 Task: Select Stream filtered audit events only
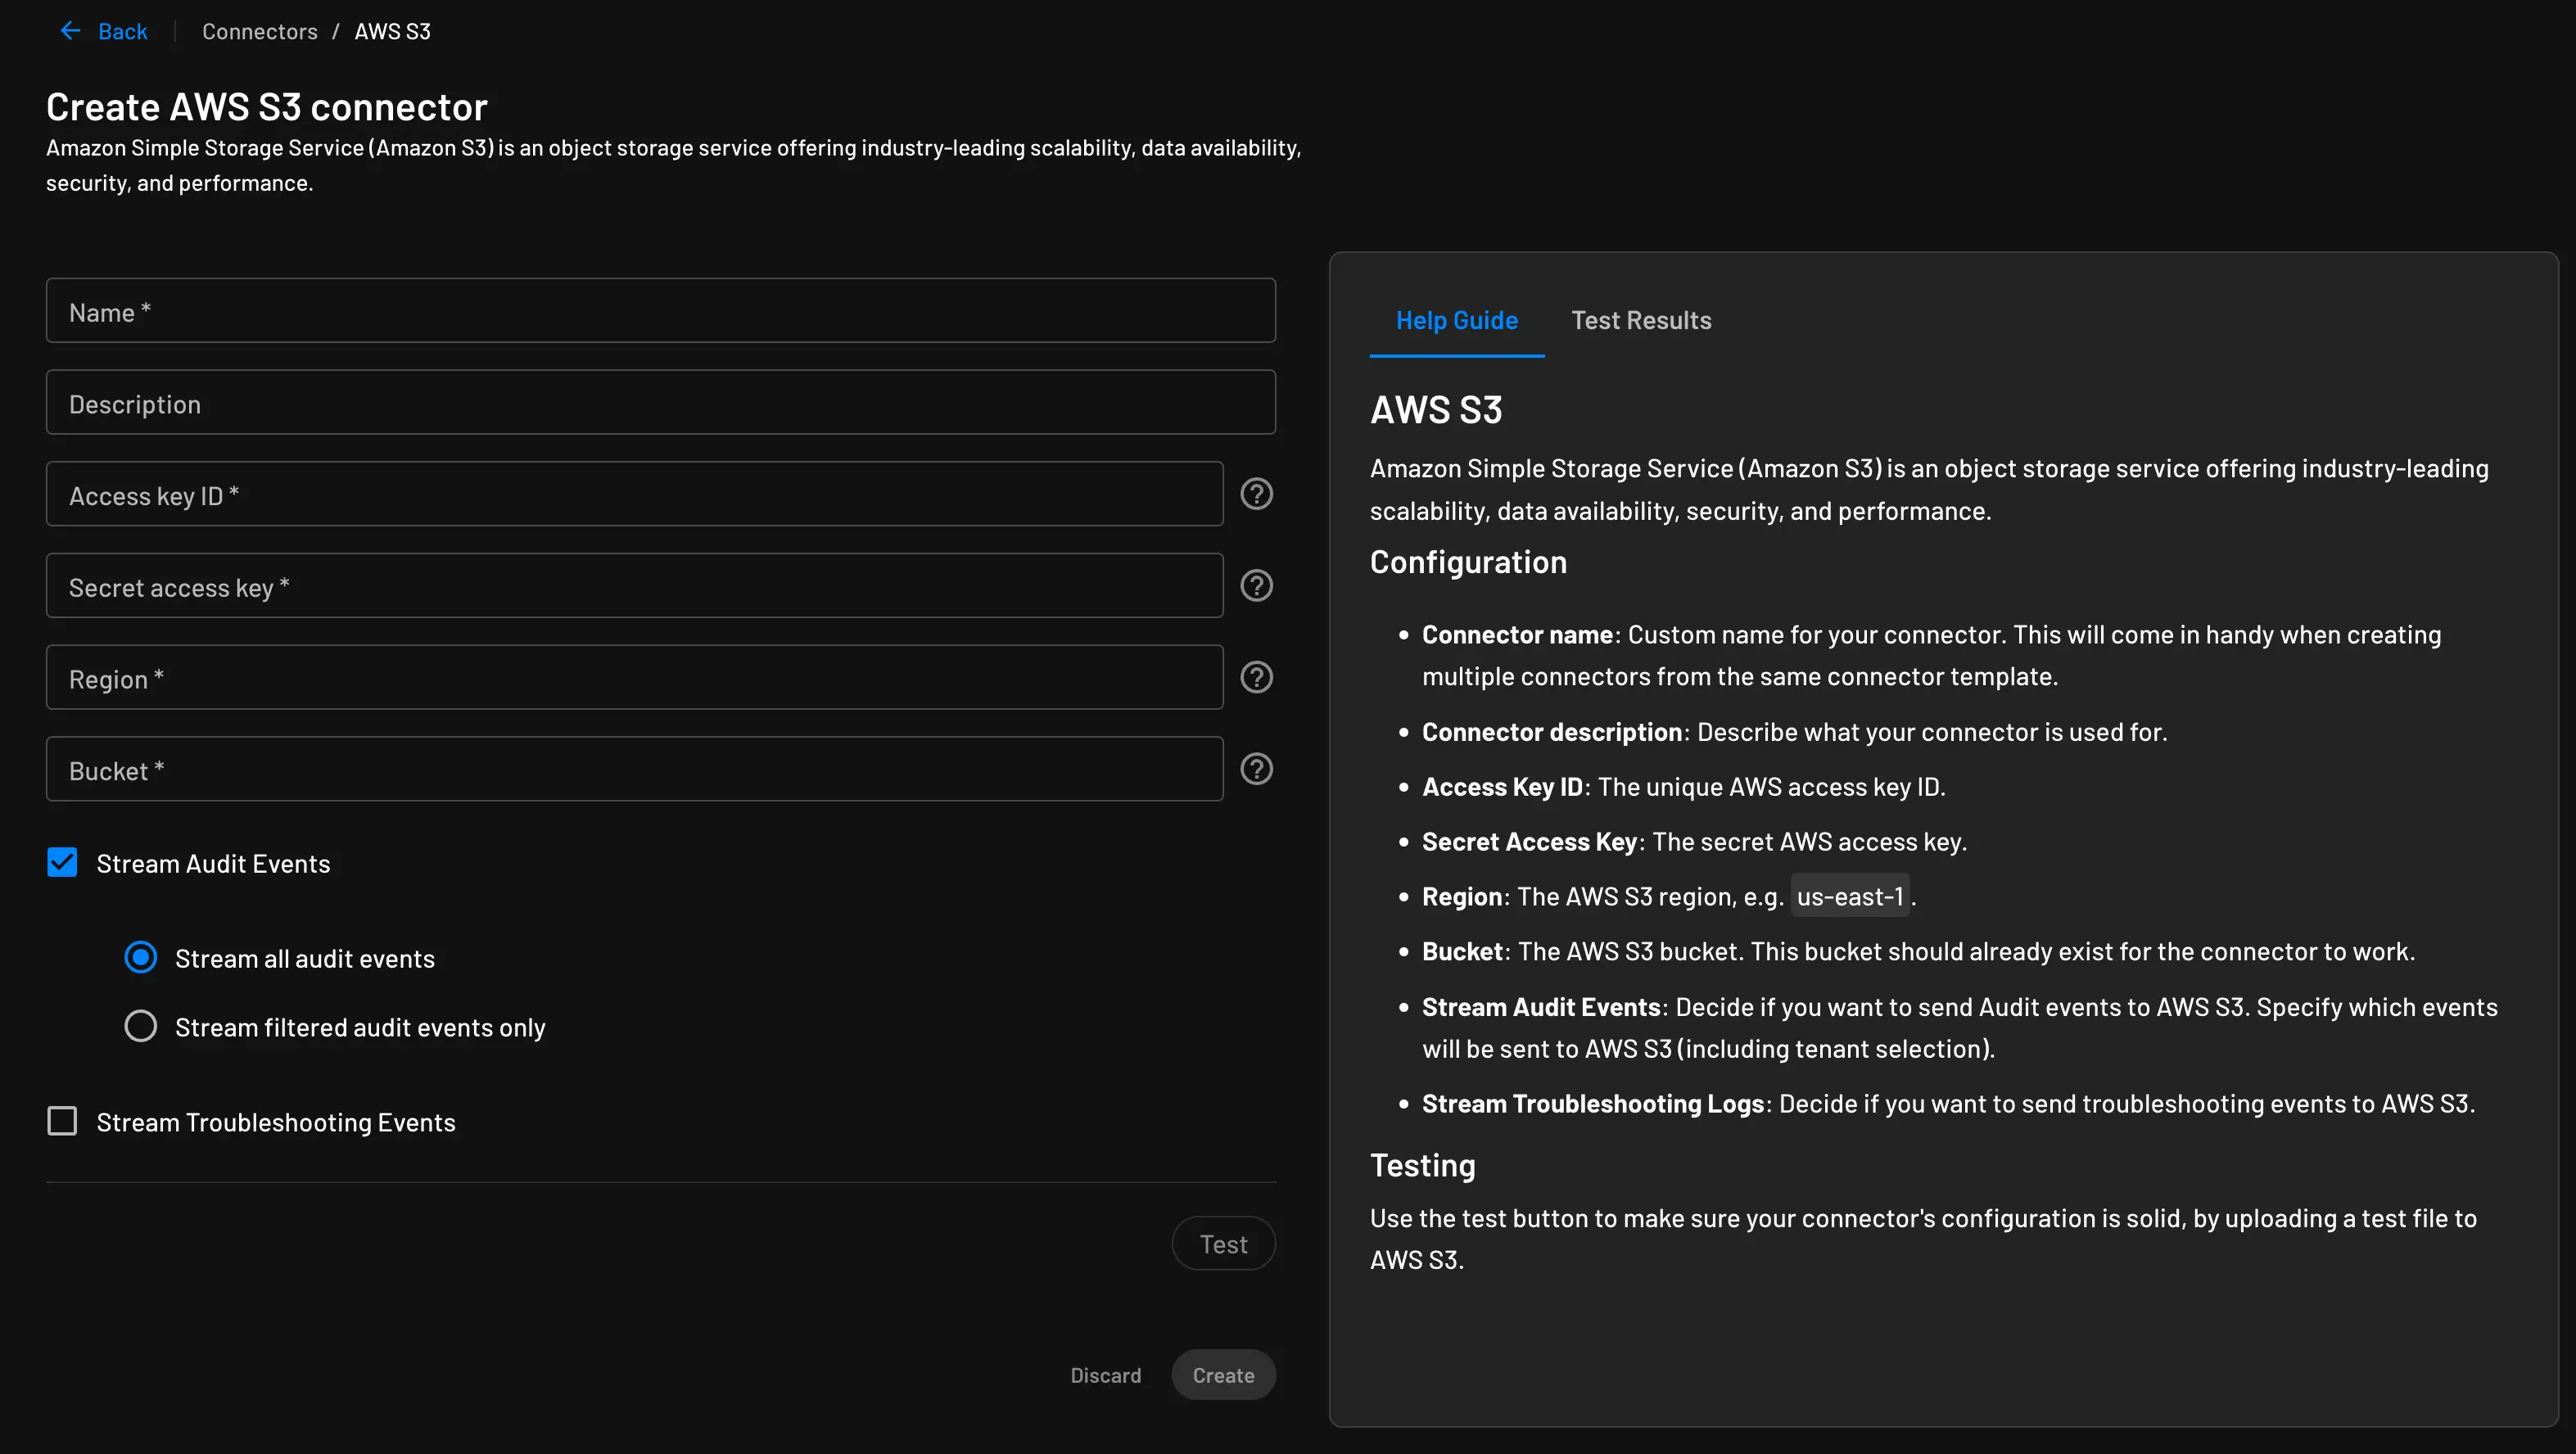(141, 1026)
